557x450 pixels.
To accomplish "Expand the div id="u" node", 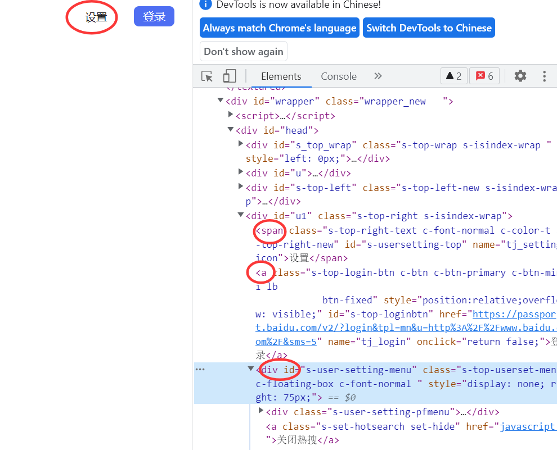I will pos(240,172).
